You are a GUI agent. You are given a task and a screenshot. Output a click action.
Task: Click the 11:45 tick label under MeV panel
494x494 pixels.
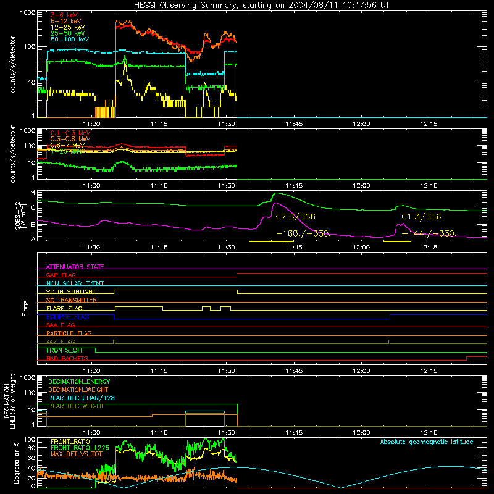[294, 186]
